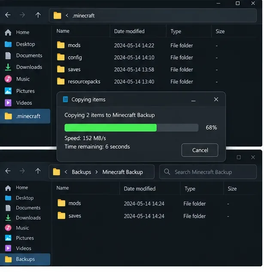The width and height of the screenshot is (264, 272).
Task: Open Music in the .minecraft window sidebar
Action: pyautogui.click(x=17, y=79)
